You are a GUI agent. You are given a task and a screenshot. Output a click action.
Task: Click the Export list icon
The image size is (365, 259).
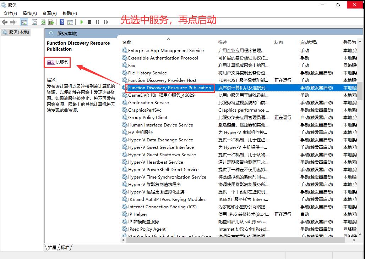point(52,22)
